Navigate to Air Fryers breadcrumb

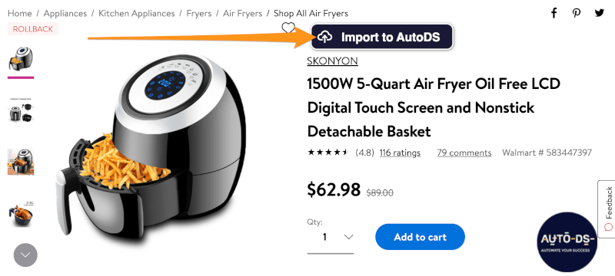[242, 13]
